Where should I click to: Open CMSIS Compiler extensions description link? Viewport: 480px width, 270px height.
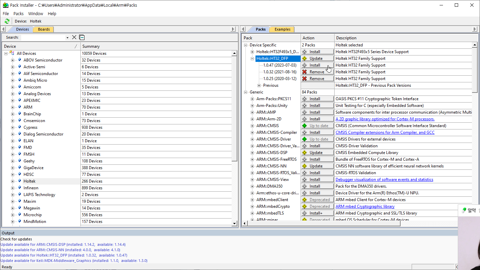pos(385,132)
